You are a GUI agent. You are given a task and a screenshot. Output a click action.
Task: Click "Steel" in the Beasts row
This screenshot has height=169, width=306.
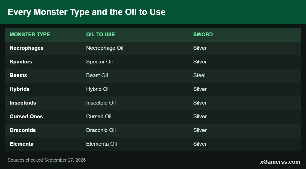click(x=199, y=75)
